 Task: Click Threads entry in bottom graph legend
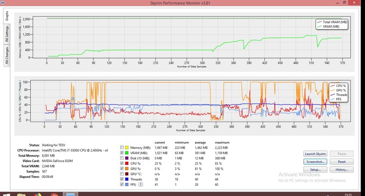(339, 95)
